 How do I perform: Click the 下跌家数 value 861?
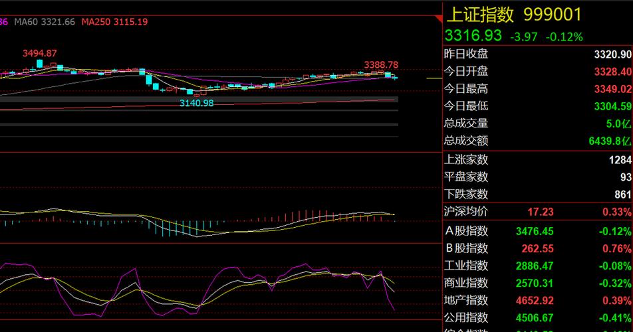click(622, 195)
